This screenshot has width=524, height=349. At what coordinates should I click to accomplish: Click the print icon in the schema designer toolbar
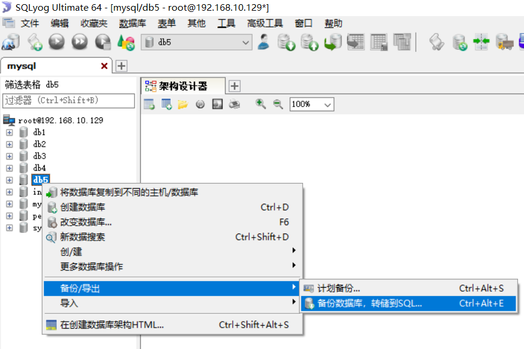click(234, 104)
